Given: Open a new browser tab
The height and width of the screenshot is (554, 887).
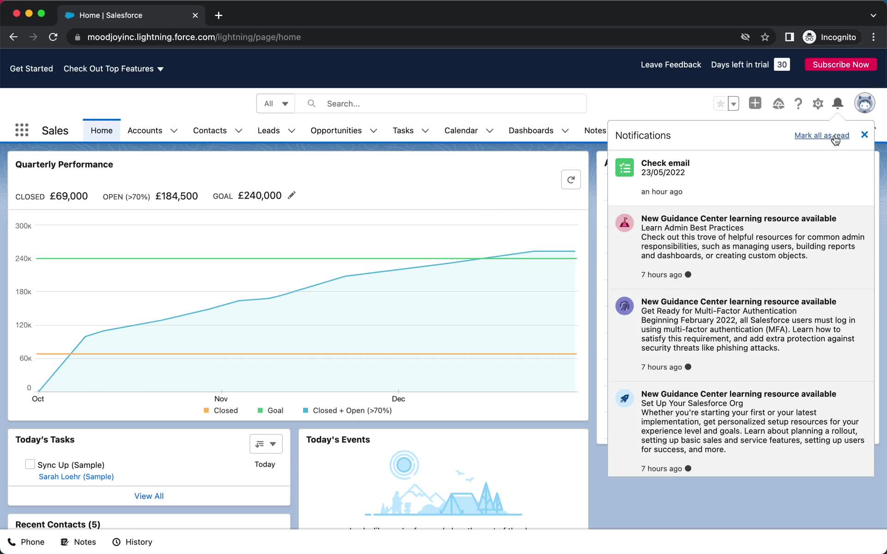Looking at the screenshot, I should (219, 15).
